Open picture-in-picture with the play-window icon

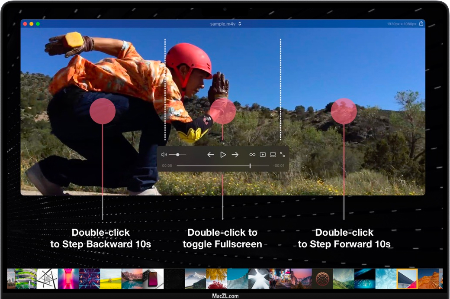tap(263, 155)
